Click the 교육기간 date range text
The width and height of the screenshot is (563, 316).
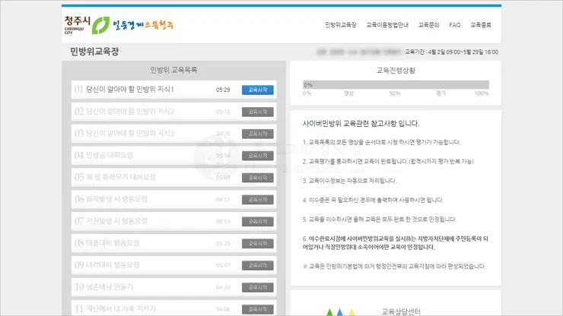click(x=452, y=52)
